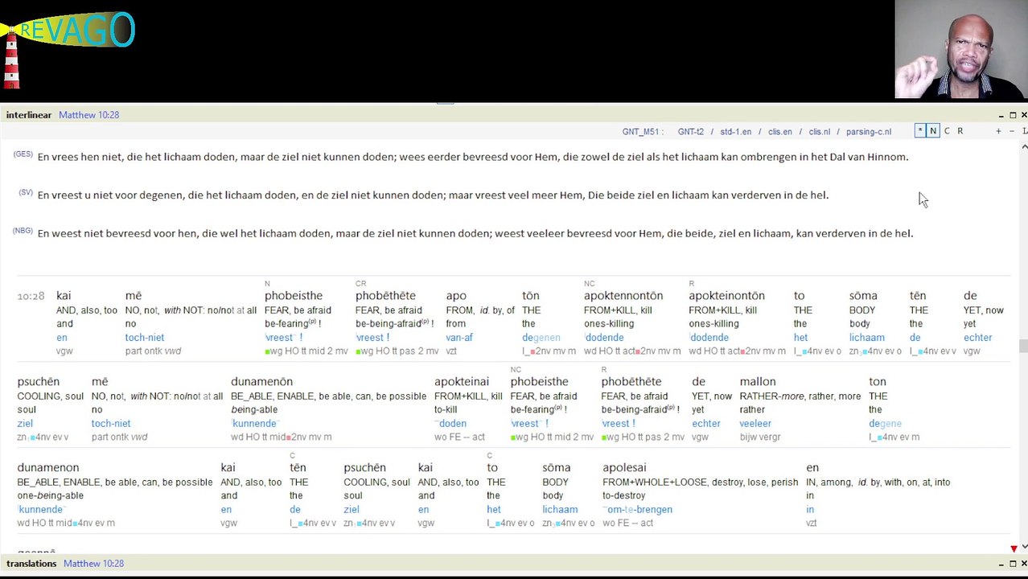The width and height of the screenshot is (1028, 579).
Task: Minimize the interlinear panel
Action: click(x=1001, y=115)
